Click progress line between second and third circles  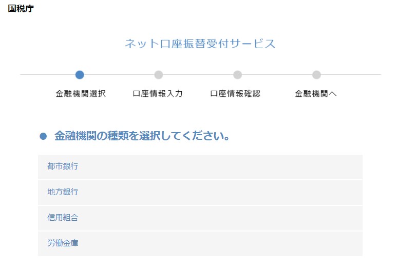tap(198, 75)
